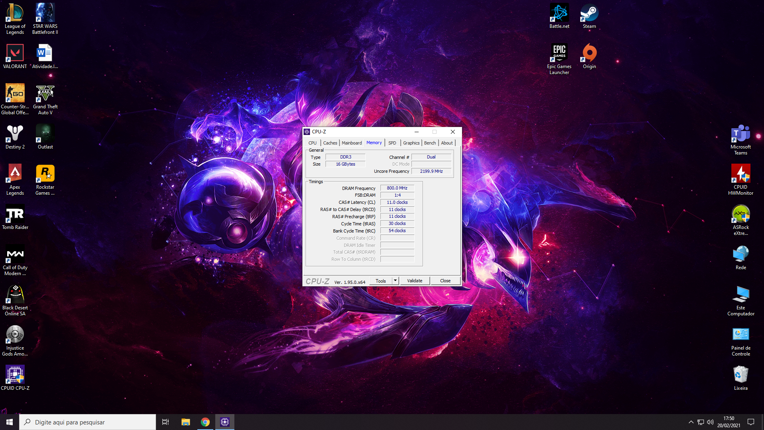Select the Origin desktop icon
Image resolution: width=764 pixels, height=430 pixels.
click(x=590, y=56)
